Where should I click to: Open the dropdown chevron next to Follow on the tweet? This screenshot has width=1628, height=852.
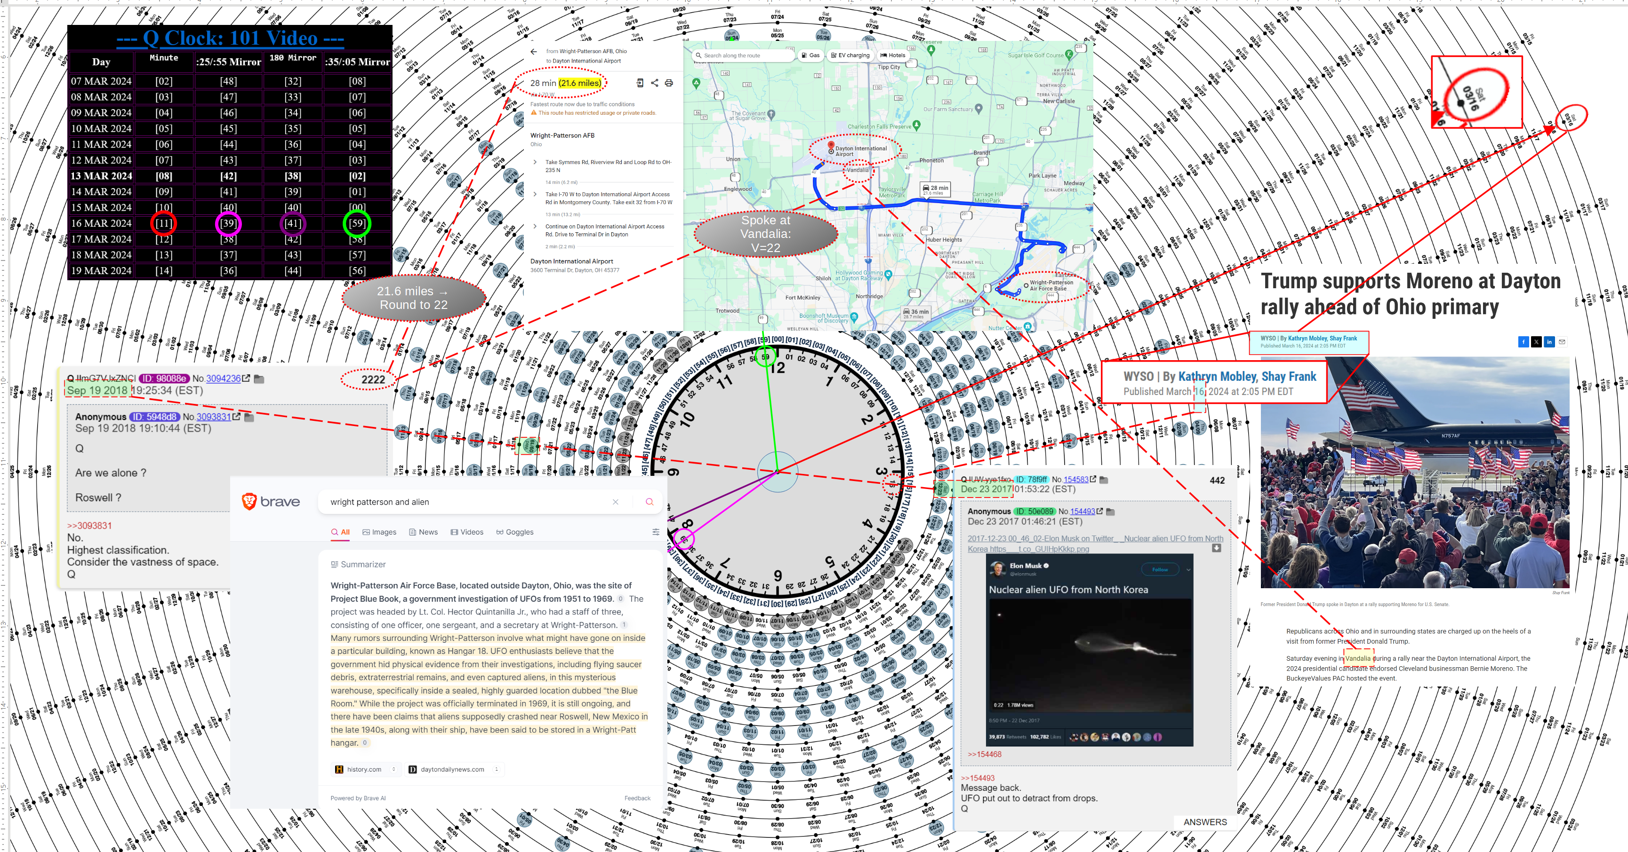pyautogui.click(x=1188, y=570)
